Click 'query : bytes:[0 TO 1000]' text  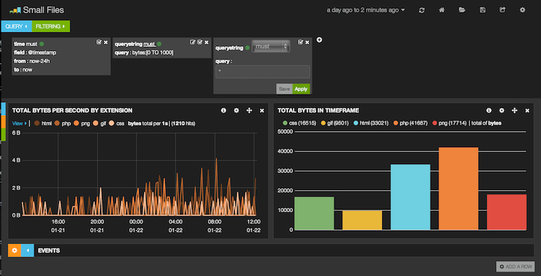[144, 53]
